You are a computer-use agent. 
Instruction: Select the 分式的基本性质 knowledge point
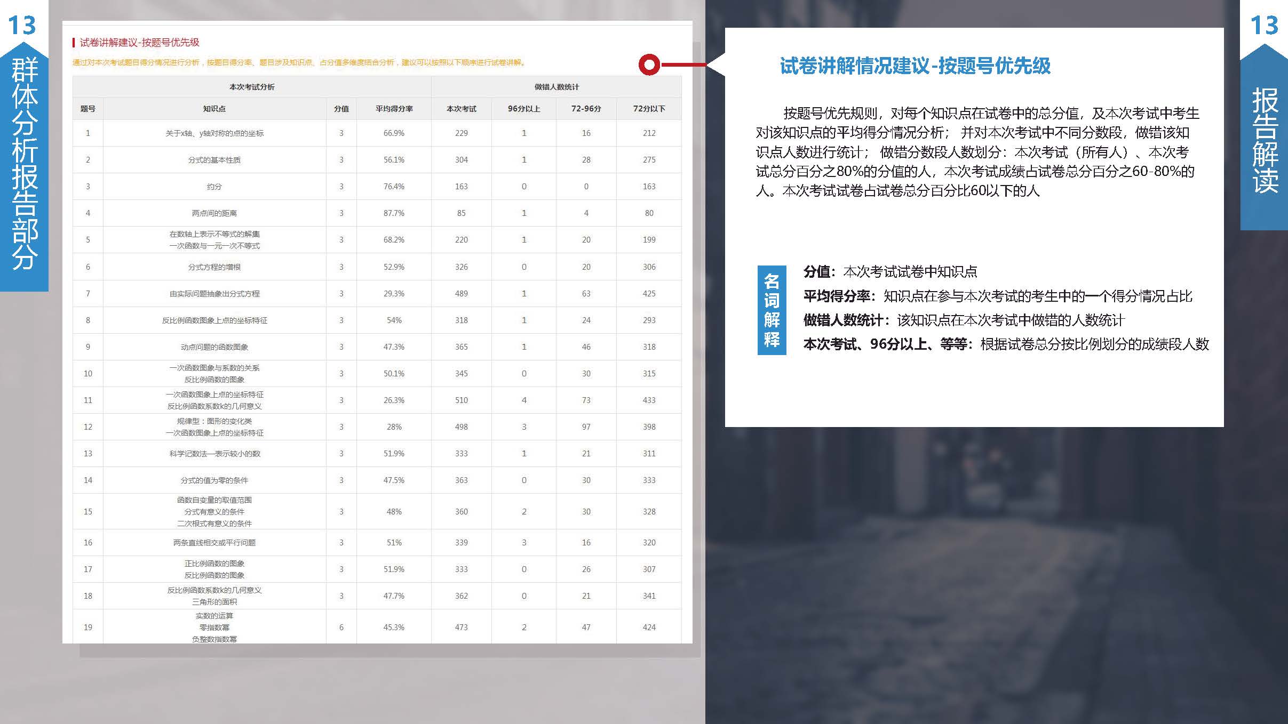click(x=214, y=160)
